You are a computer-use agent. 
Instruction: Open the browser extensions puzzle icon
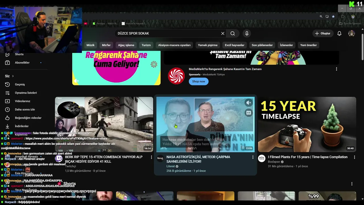(x=343, y=17)
